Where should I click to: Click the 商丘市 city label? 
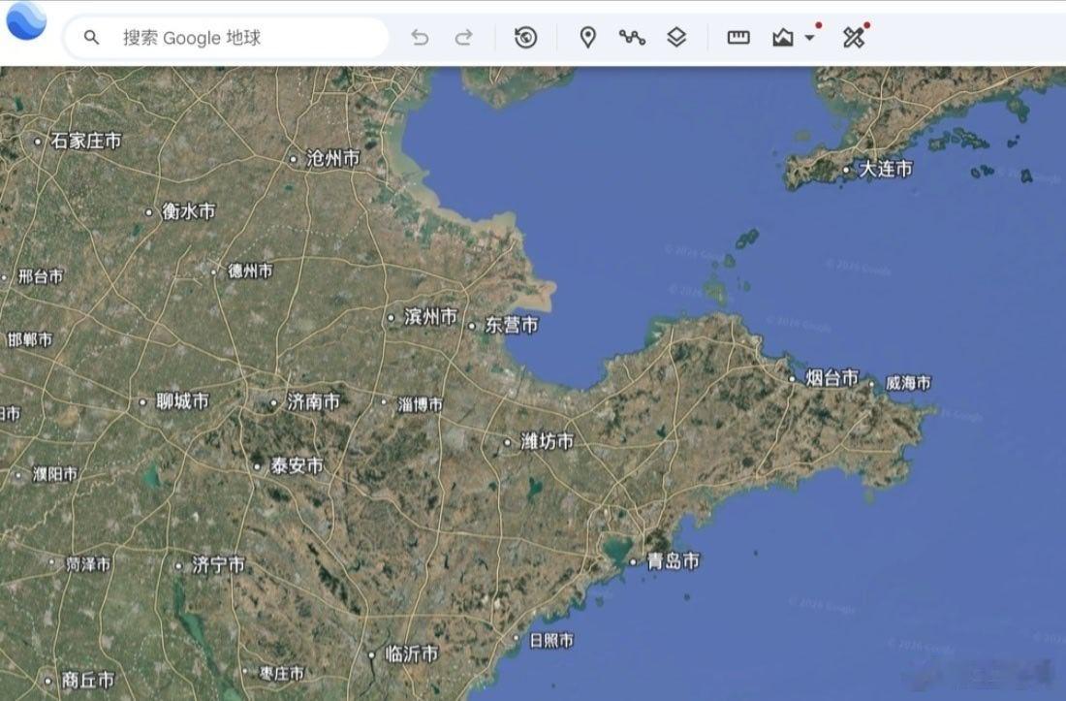pyautogui.click(x=87, y=680)
